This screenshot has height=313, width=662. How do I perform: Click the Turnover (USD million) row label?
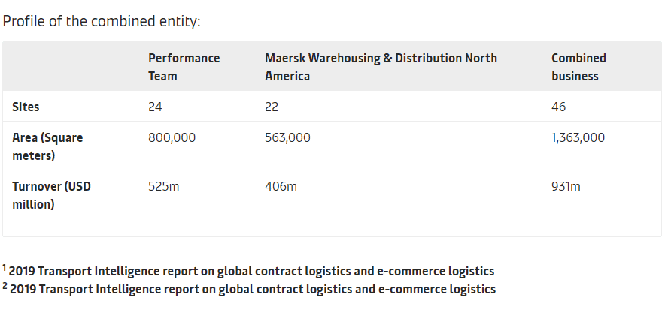[51, 195]
